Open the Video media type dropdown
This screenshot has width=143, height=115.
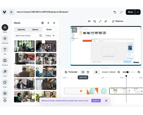click(x=50, y=35)
